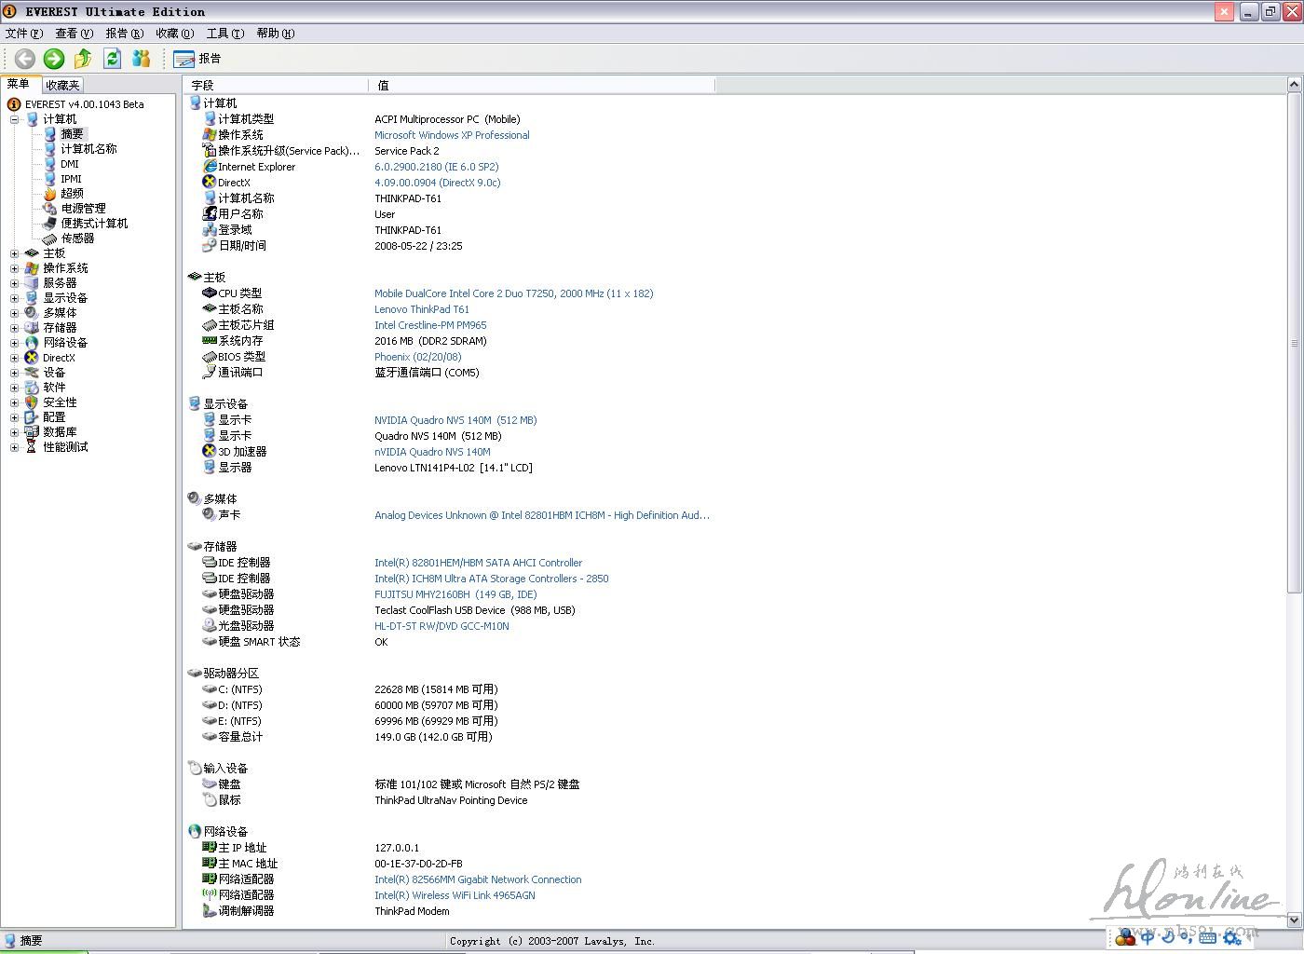Select the 传感器 sensor item in tree
Viewport: 1304px width, 954px height.
click(x=77, y=238)
